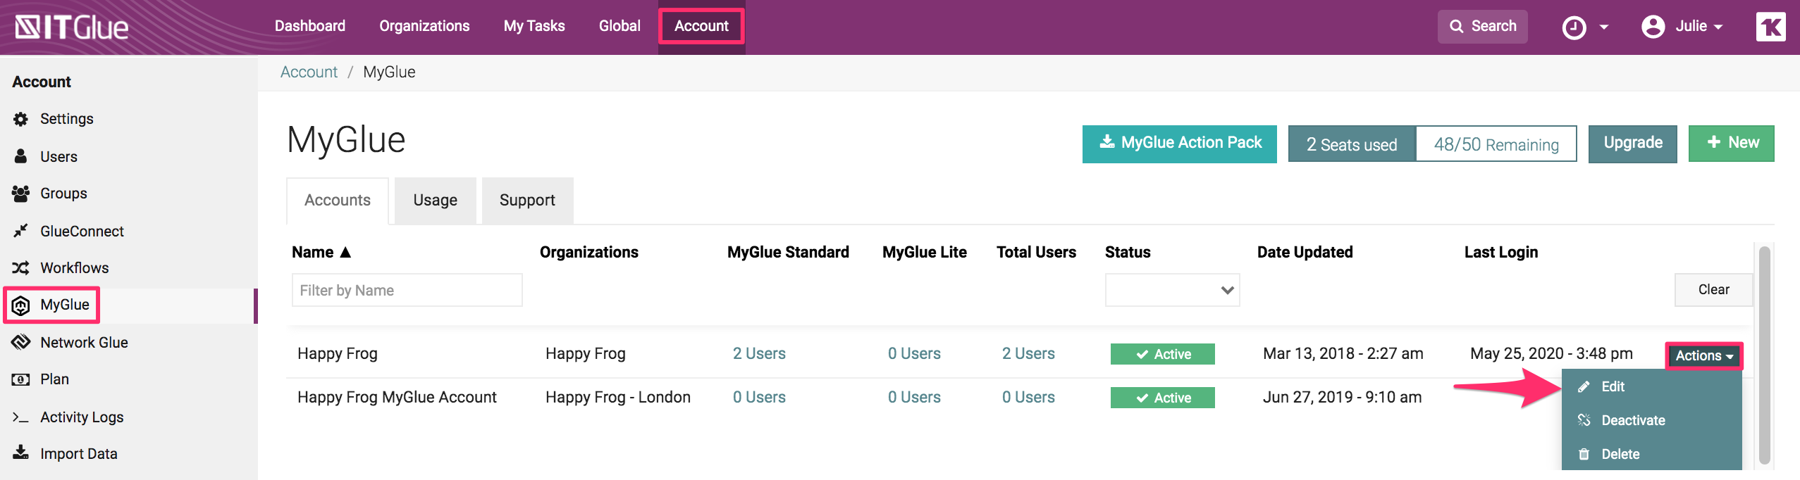Click the Network Glue icon
Viewport: 1800px width, 480px height.
[x=21, y=342]
